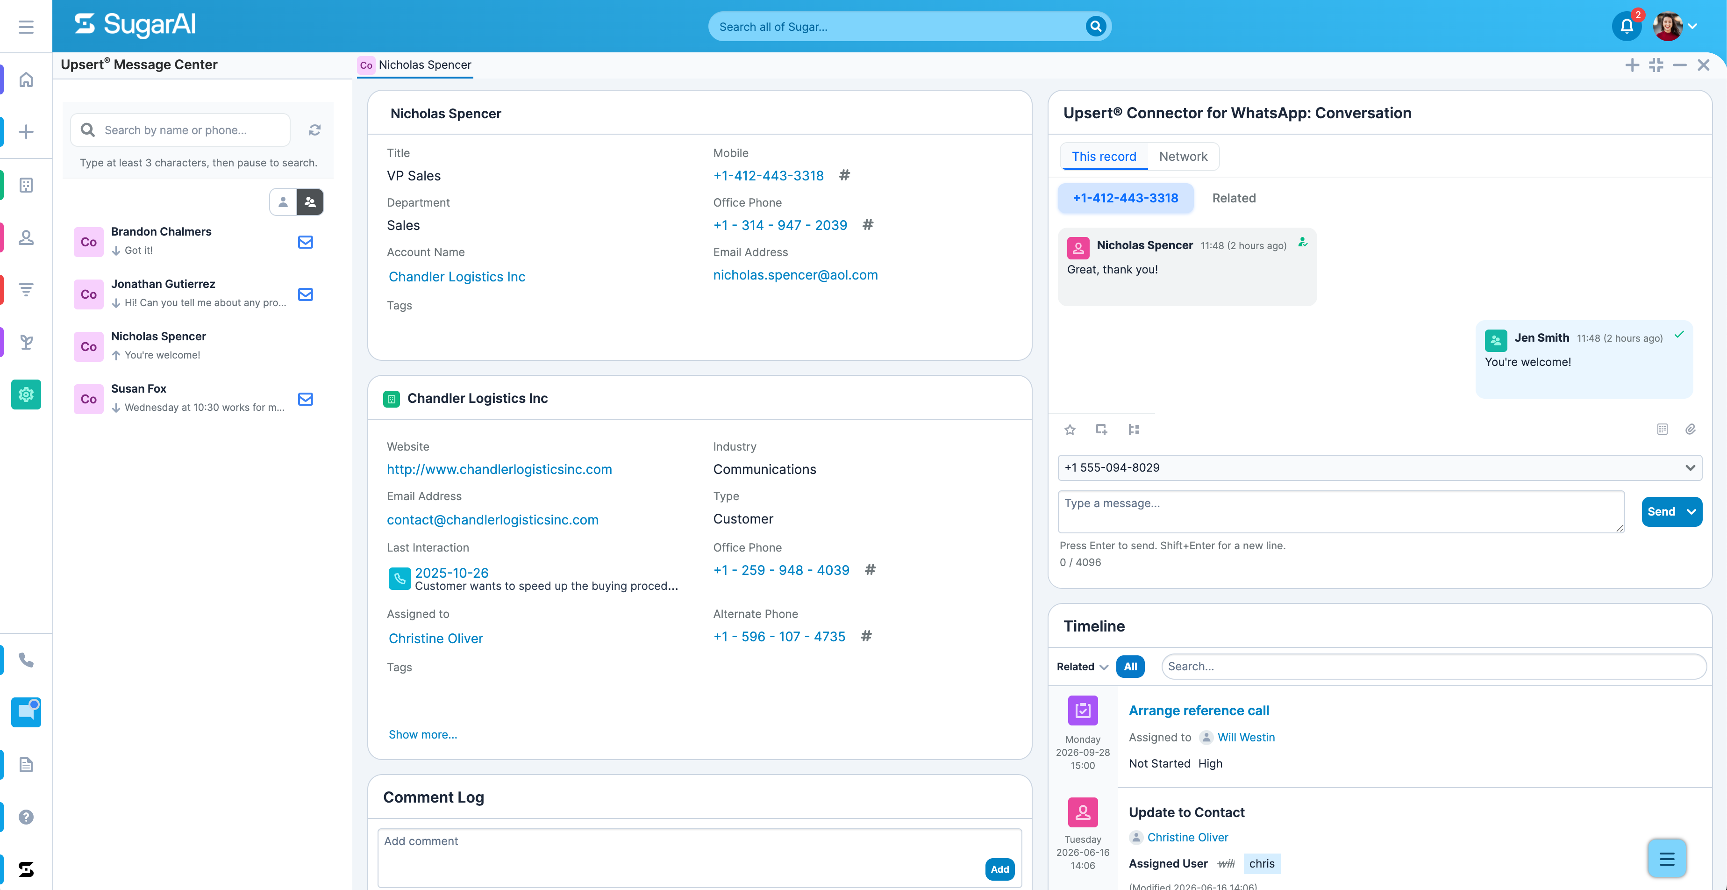The width and height of the screenshot is (1727, 890).
Task: Click hash icon beside +1 - 259 - 948 - 4039
Action: (870, 569)
